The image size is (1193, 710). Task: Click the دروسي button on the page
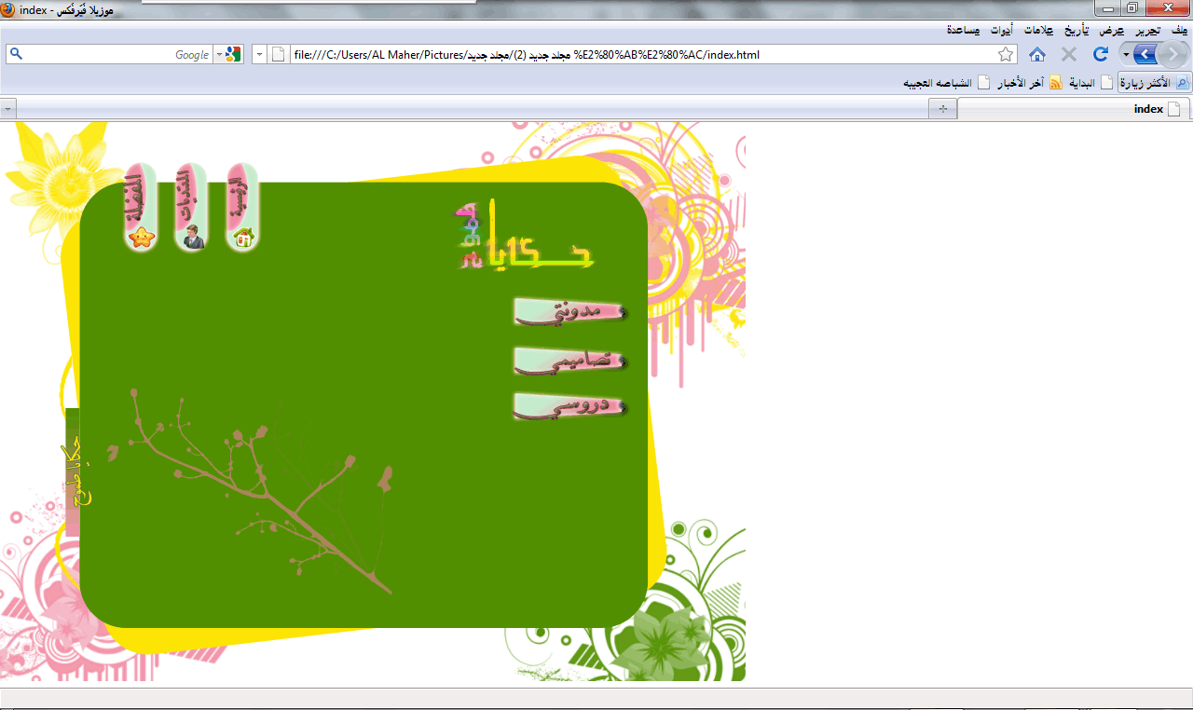[x=569, y=406]
